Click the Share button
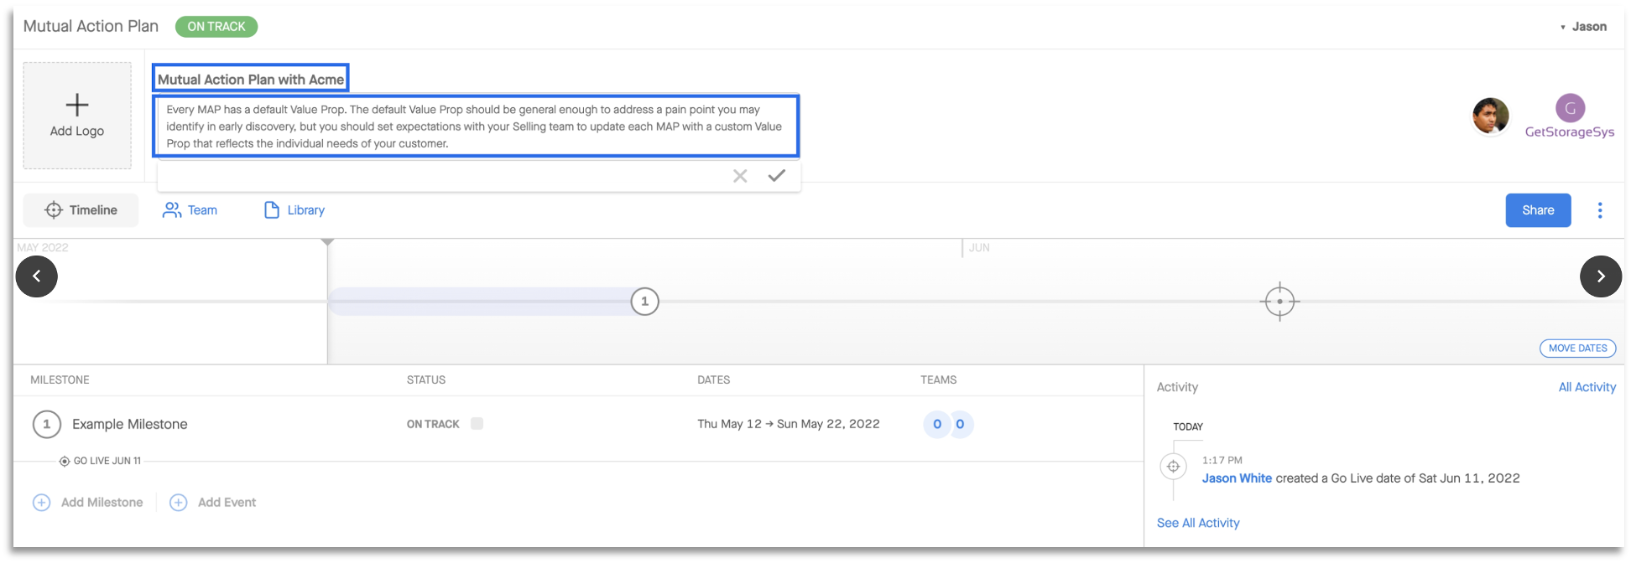Viewport: 1631px width, 563px height. click(1538, 210)
